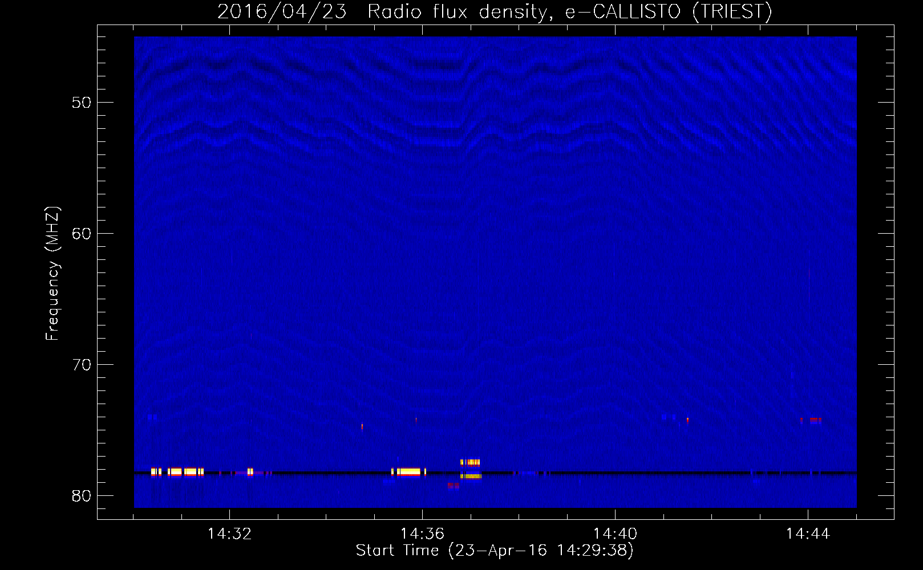Click the frequency tick label 60
Viewport: 923px width, 570px height.
[82, 234]
